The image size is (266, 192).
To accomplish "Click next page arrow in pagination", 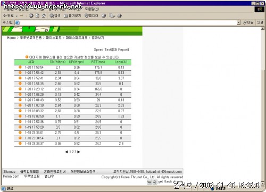I will 79,152.
